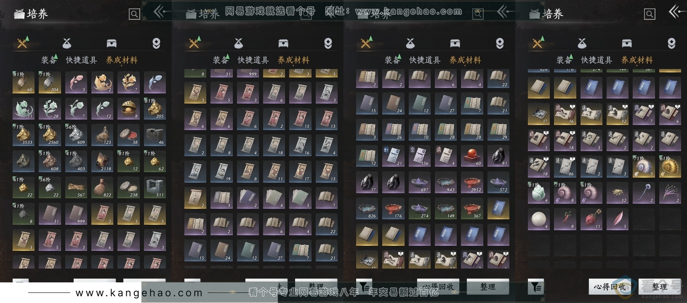This screenshot has height=303, width=687.
Task: Switch to 装备 tab in the leftmost panel
Action: click(48, 60)
